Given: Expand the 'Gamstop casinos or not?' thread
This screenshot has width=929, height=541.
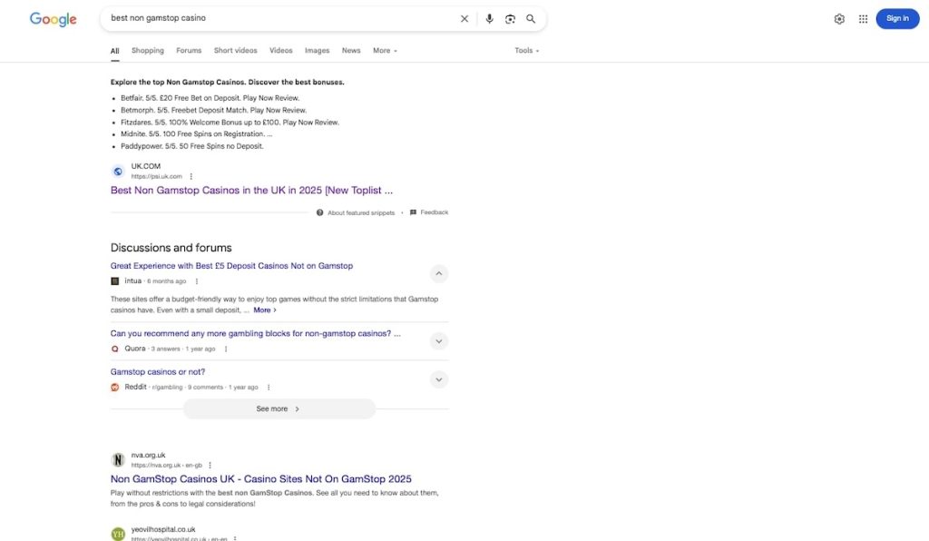Looking at the screenshot, I should (x=438, y=379).
